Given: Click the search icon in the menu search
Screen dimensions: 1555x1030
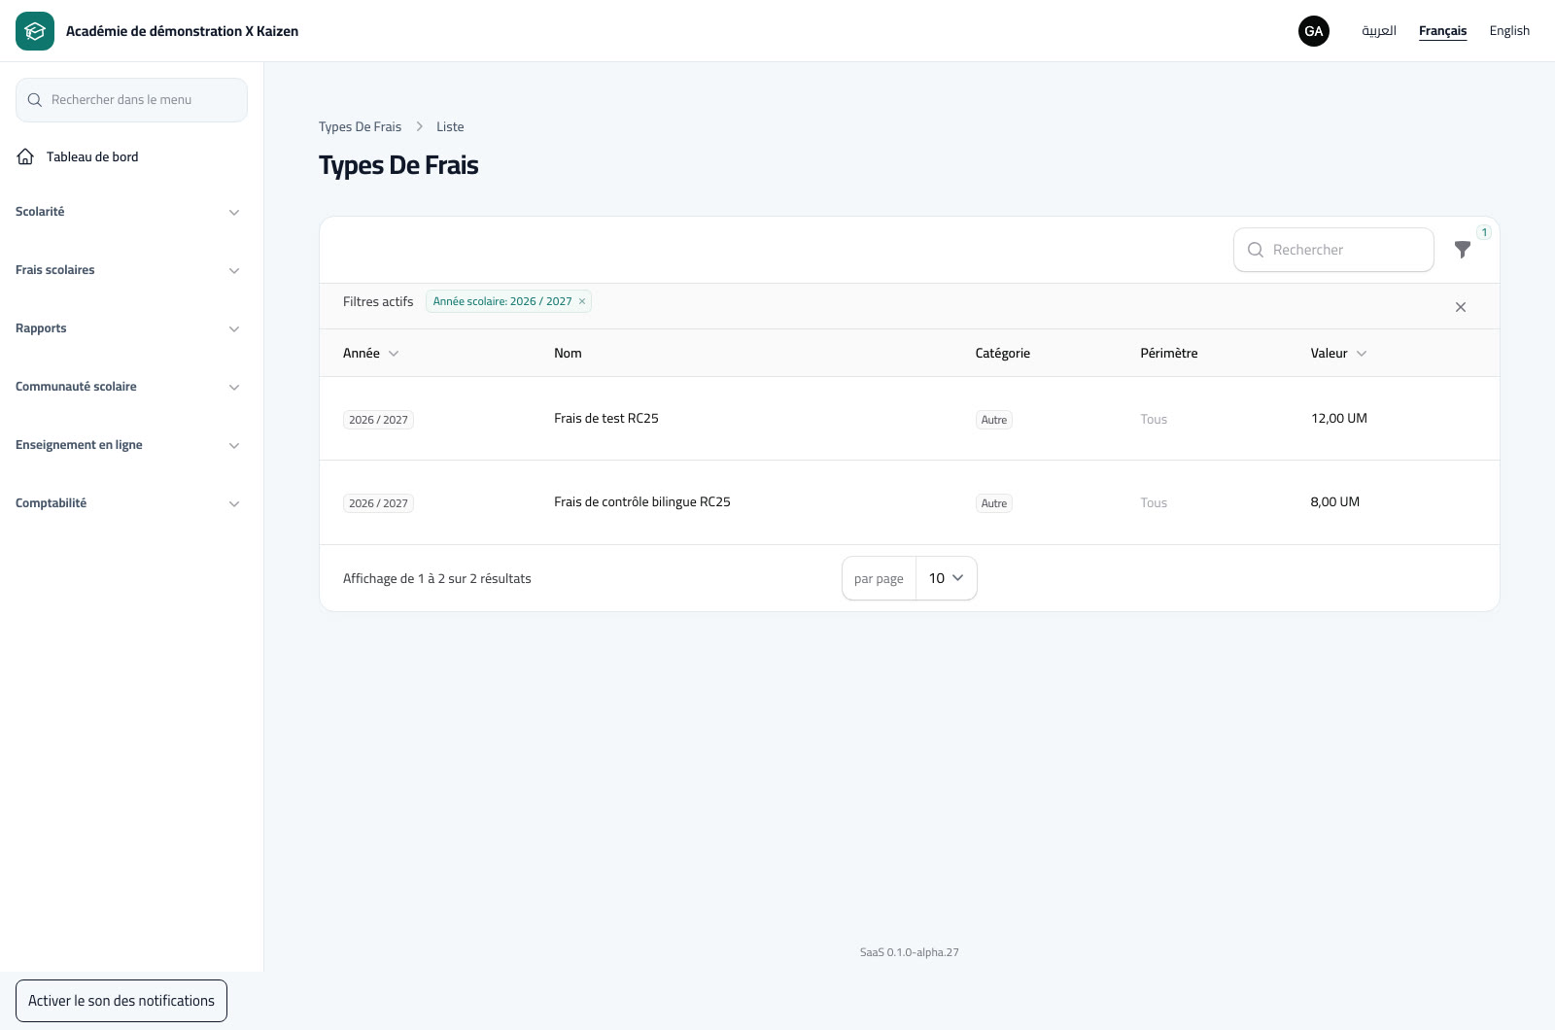Looking at the screenshot, I should click(35, 100).
